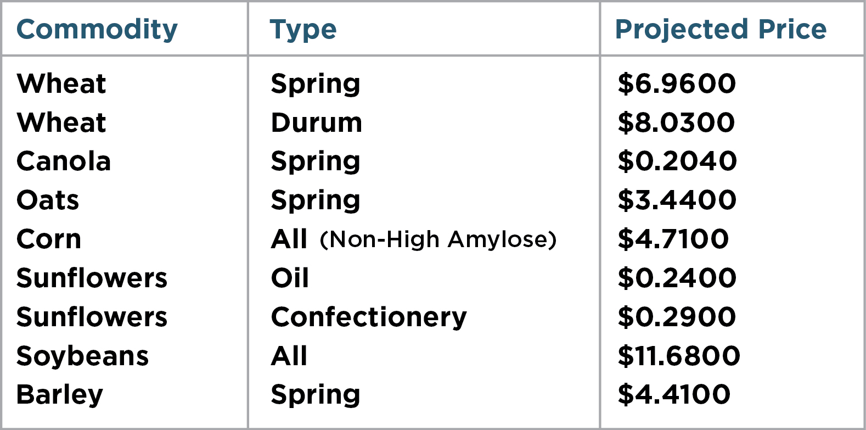Viewport: 866px width, 430px height.
Task: Select the $3.4400 price value
Action: pyautogui.click(x=677, y=200)
